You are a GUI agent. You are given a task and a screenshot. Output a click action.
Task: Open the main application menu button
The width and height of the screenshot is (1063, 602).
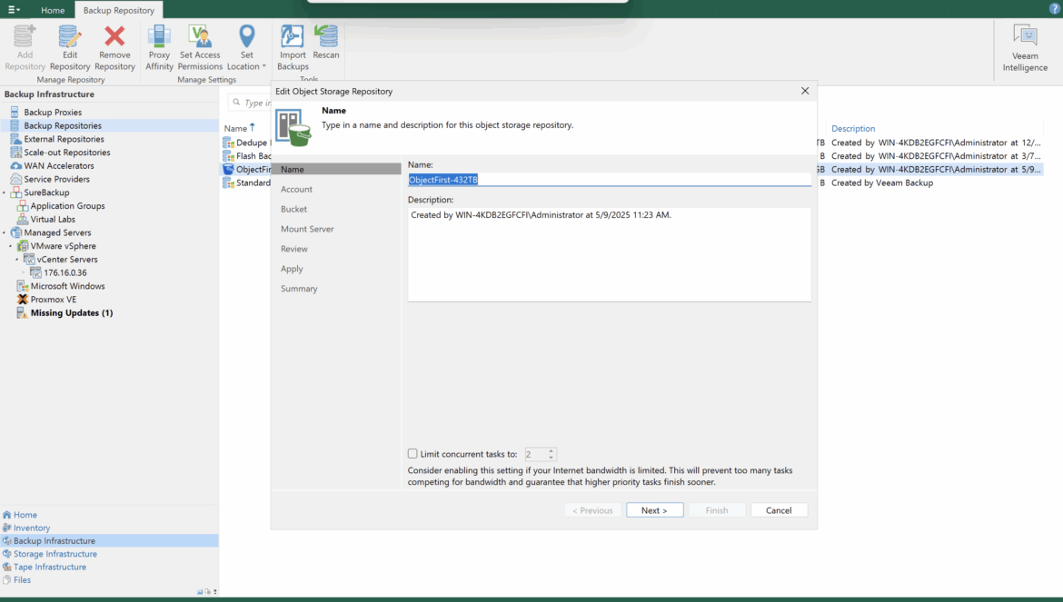coord(14,9)
